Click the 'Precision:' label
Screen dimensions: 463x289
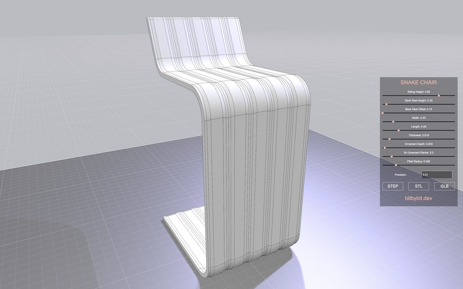(401, 175)
